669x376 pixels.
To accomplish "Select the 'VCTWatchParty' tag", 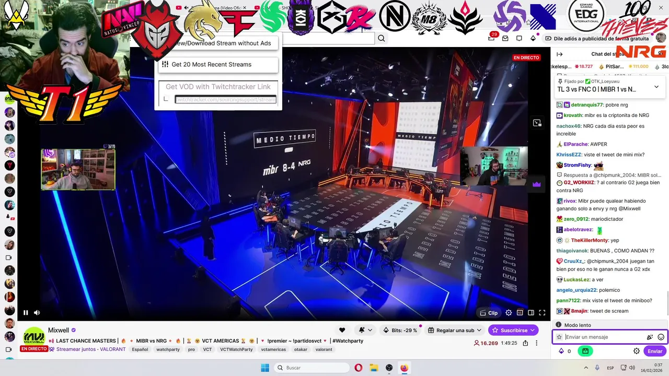I will coord(236,349).
